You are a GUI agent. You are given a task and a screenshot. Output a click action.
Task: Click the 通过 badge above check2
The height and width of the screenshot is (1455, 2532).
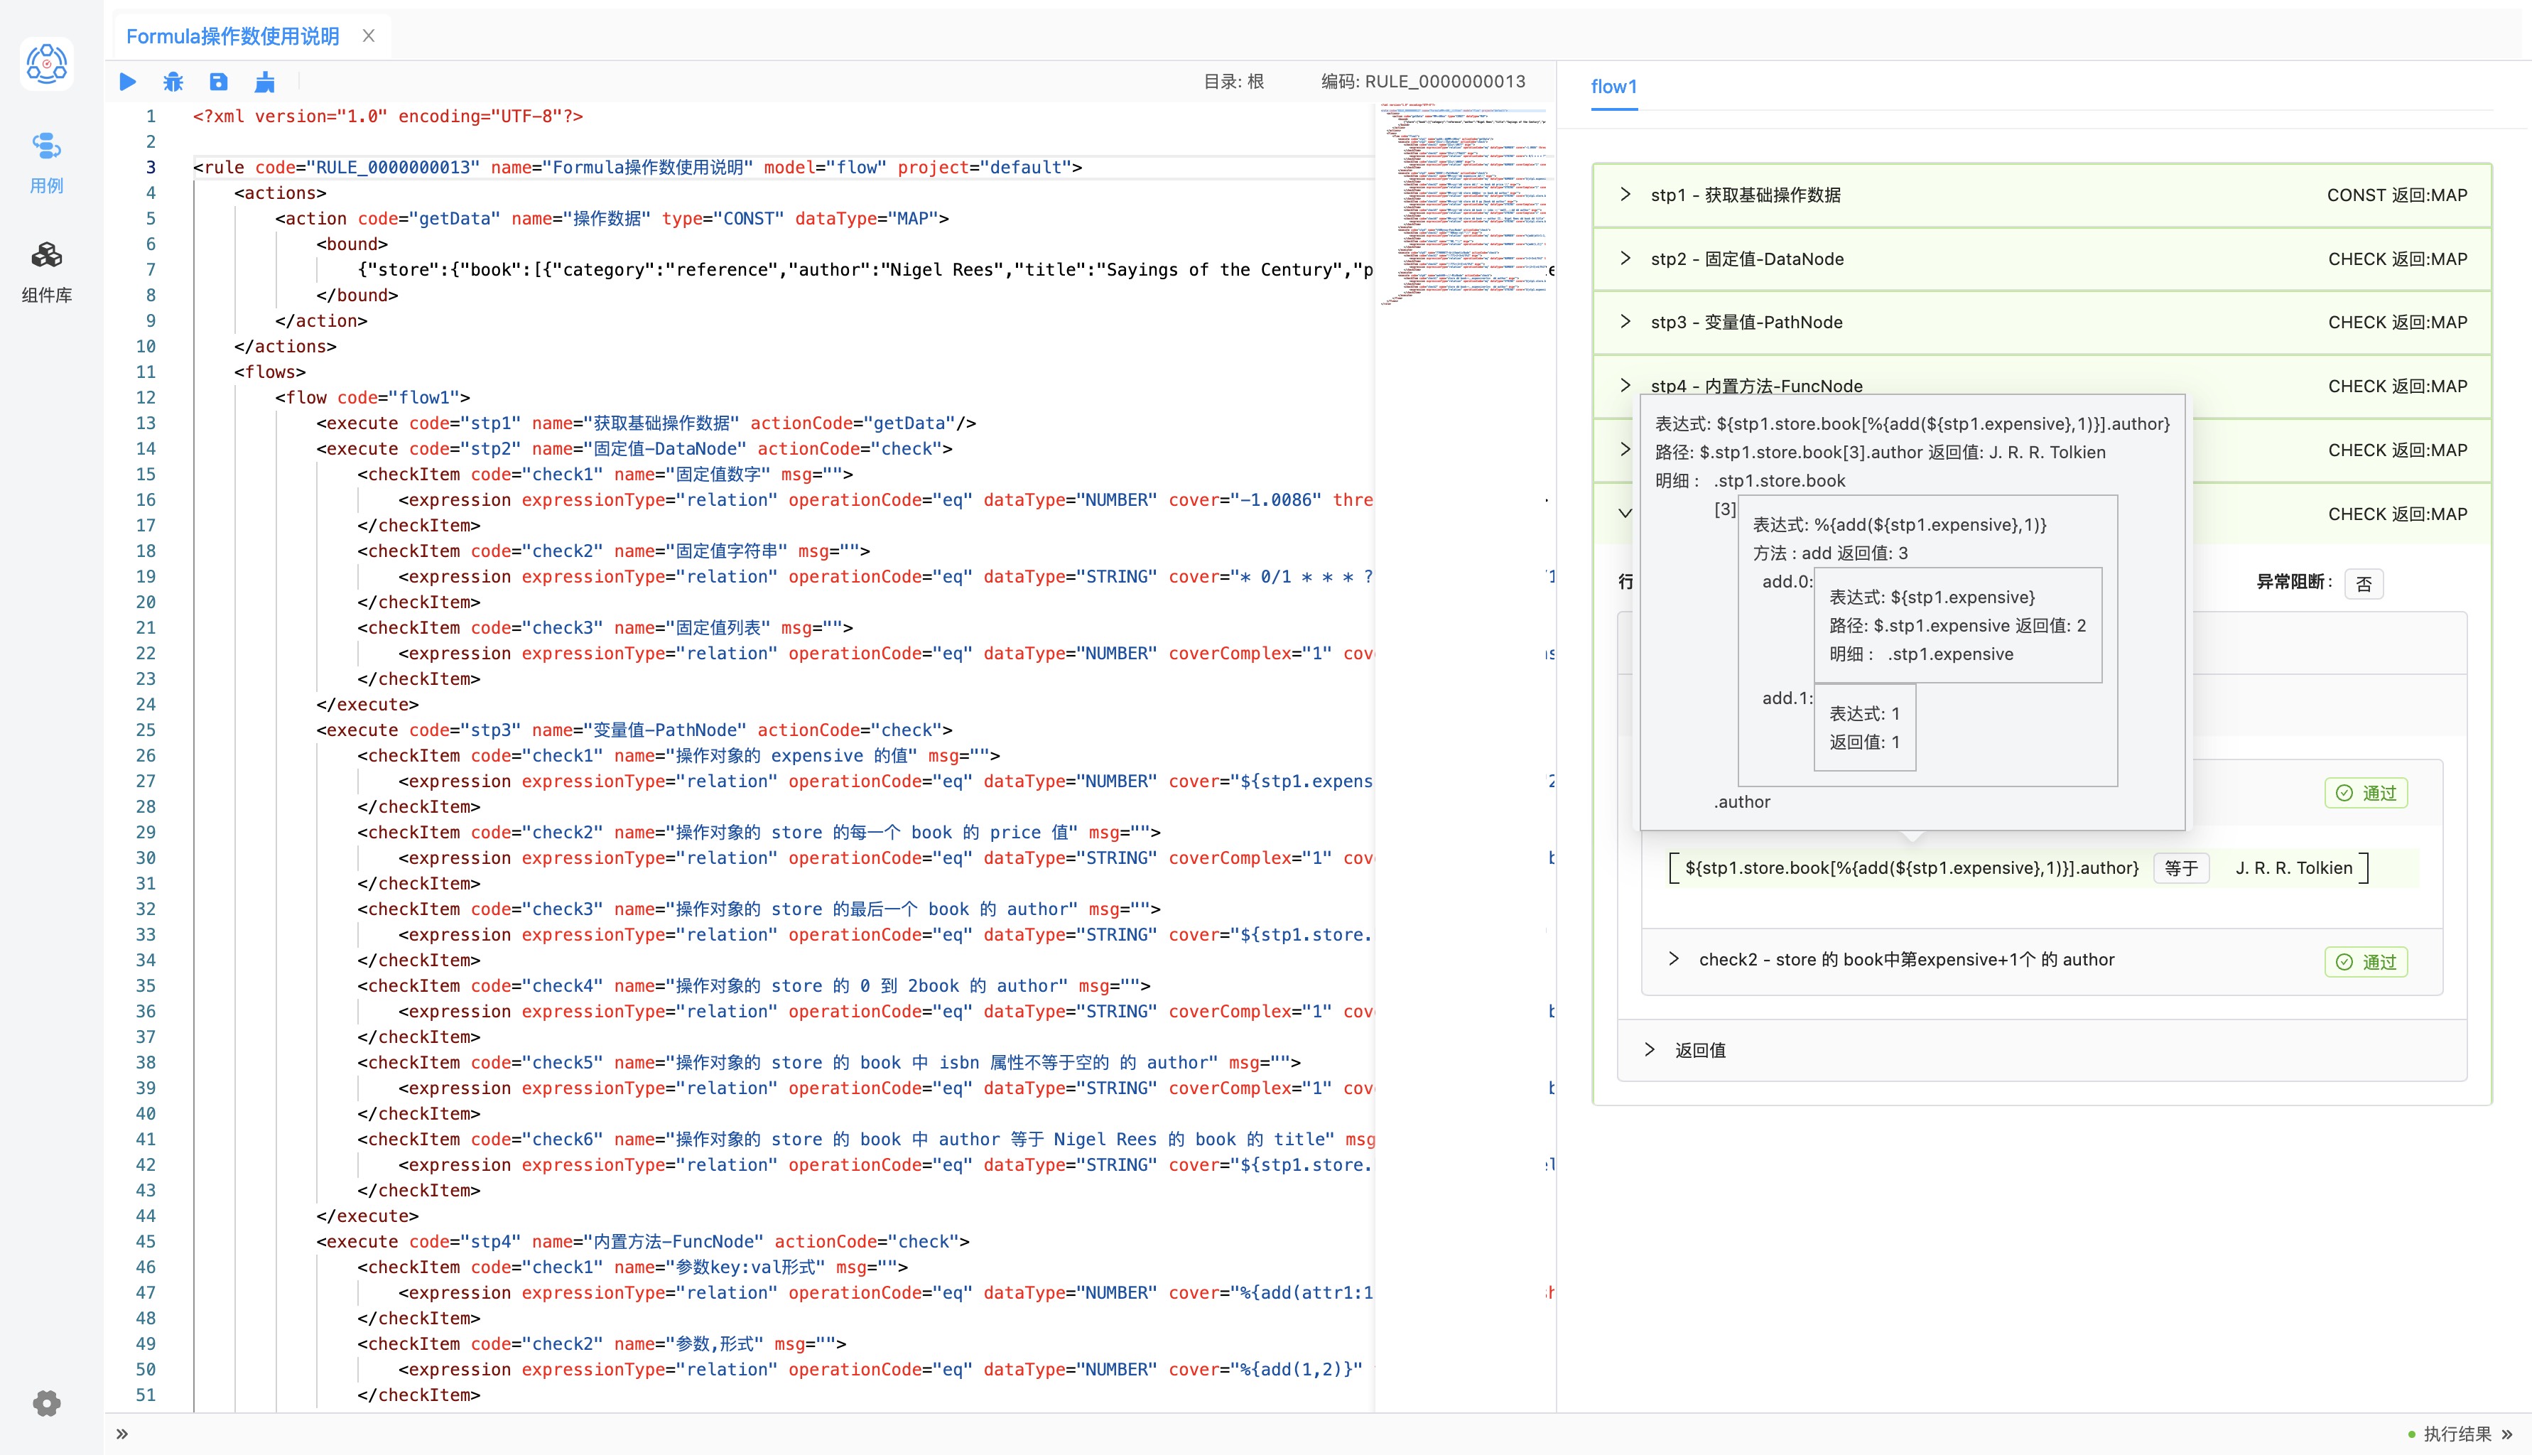[x=2365, y=794]
